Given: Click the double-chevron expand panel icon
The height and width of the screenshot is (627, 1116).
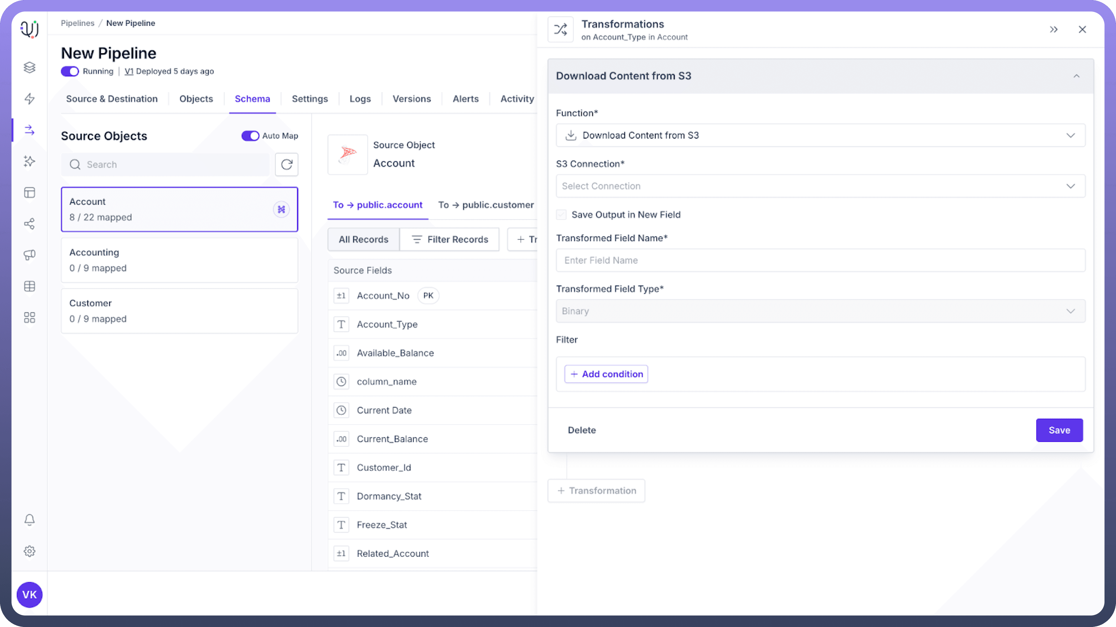Looking at the screenshot, I should [1054, 29].
